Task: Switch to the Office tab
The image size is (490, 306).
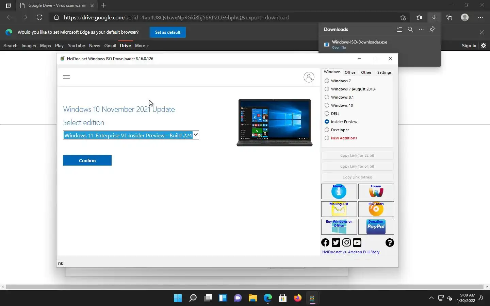Action: pyautogui.click(x=350, y=72)
